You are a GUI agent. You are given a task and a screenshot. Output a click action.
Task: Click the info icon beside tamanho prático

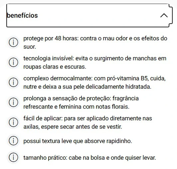click(x=13, y=157)
